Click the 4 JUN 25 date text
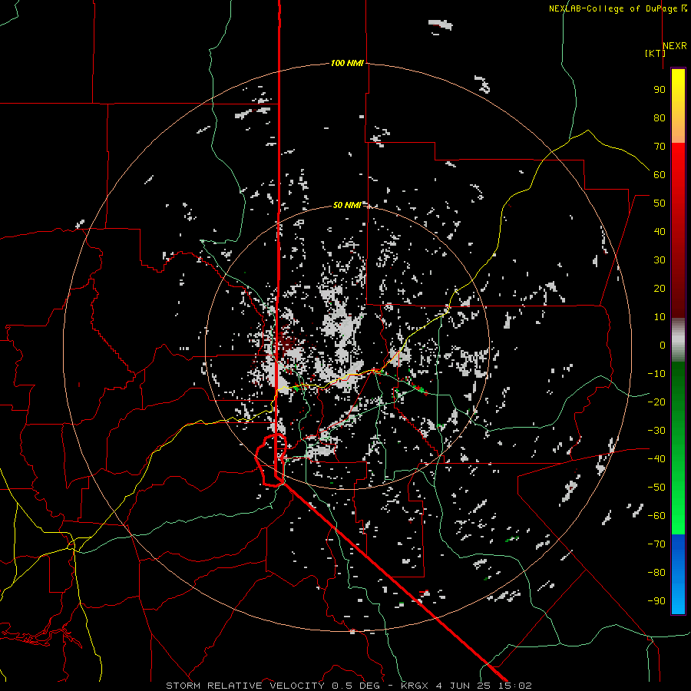 465,686
